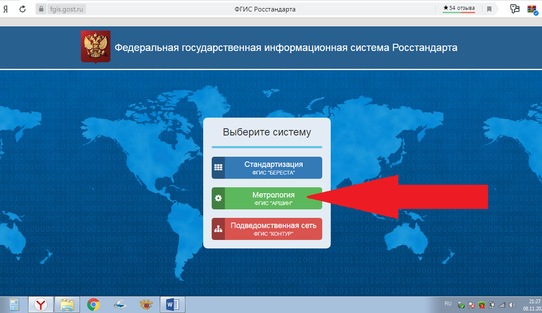Open Calculator from the taskbar
Image resolution: width=542 pixels, height=313 pixels.
tap(14, 304)
